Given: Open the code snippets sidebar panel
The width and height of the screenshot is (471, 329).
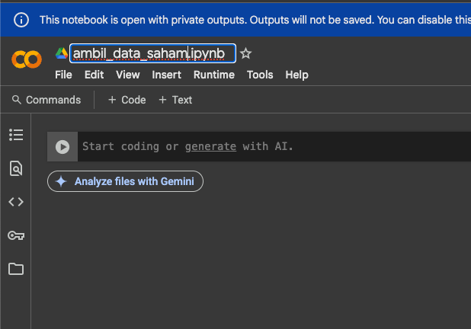Looking at the screenshot, I should 16,202.
